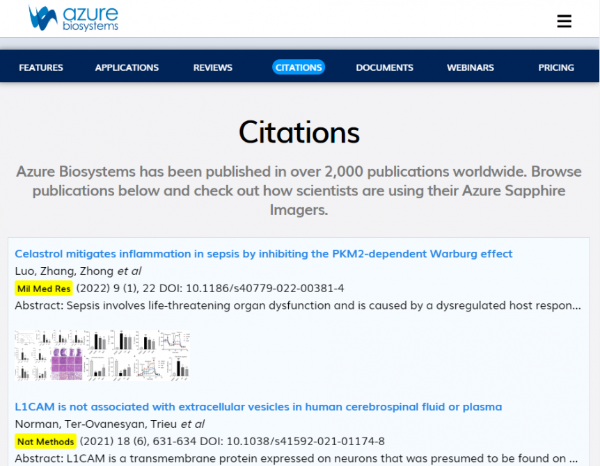
Task: Click the highlighted Mil Med Res journal badge
Action: 43,288
